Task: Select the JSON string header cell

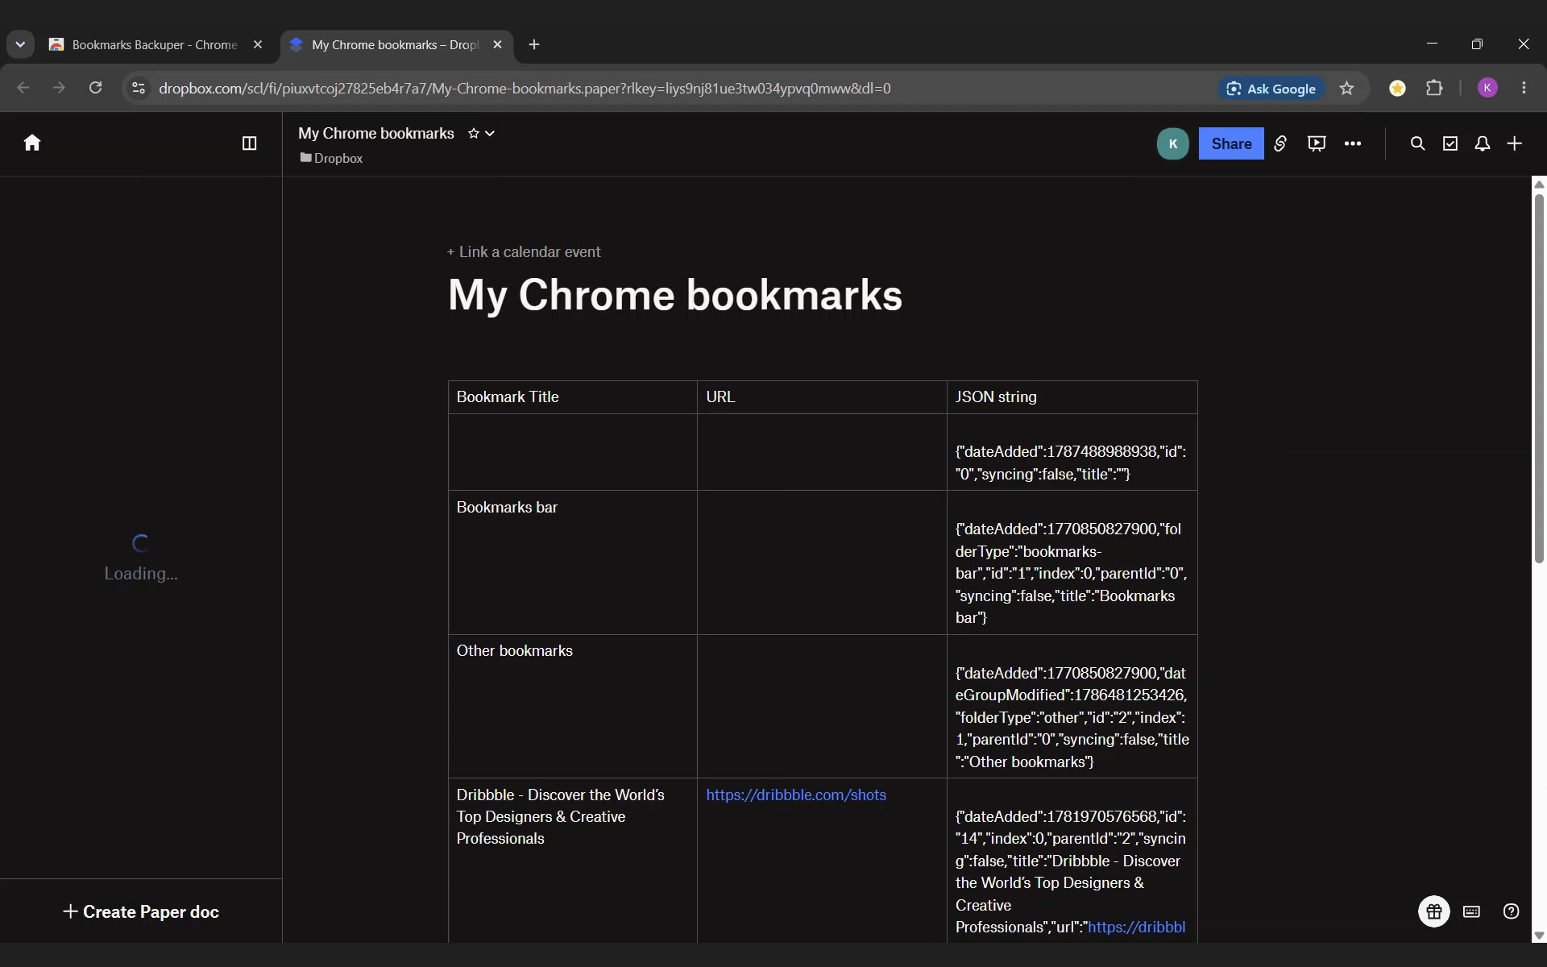Action: pos(1072,397)
